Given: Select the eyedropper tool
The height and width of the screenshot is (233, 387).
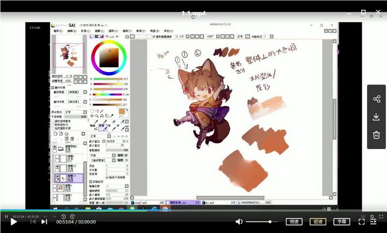Looking at the screenshot, I should pos(112,116).
